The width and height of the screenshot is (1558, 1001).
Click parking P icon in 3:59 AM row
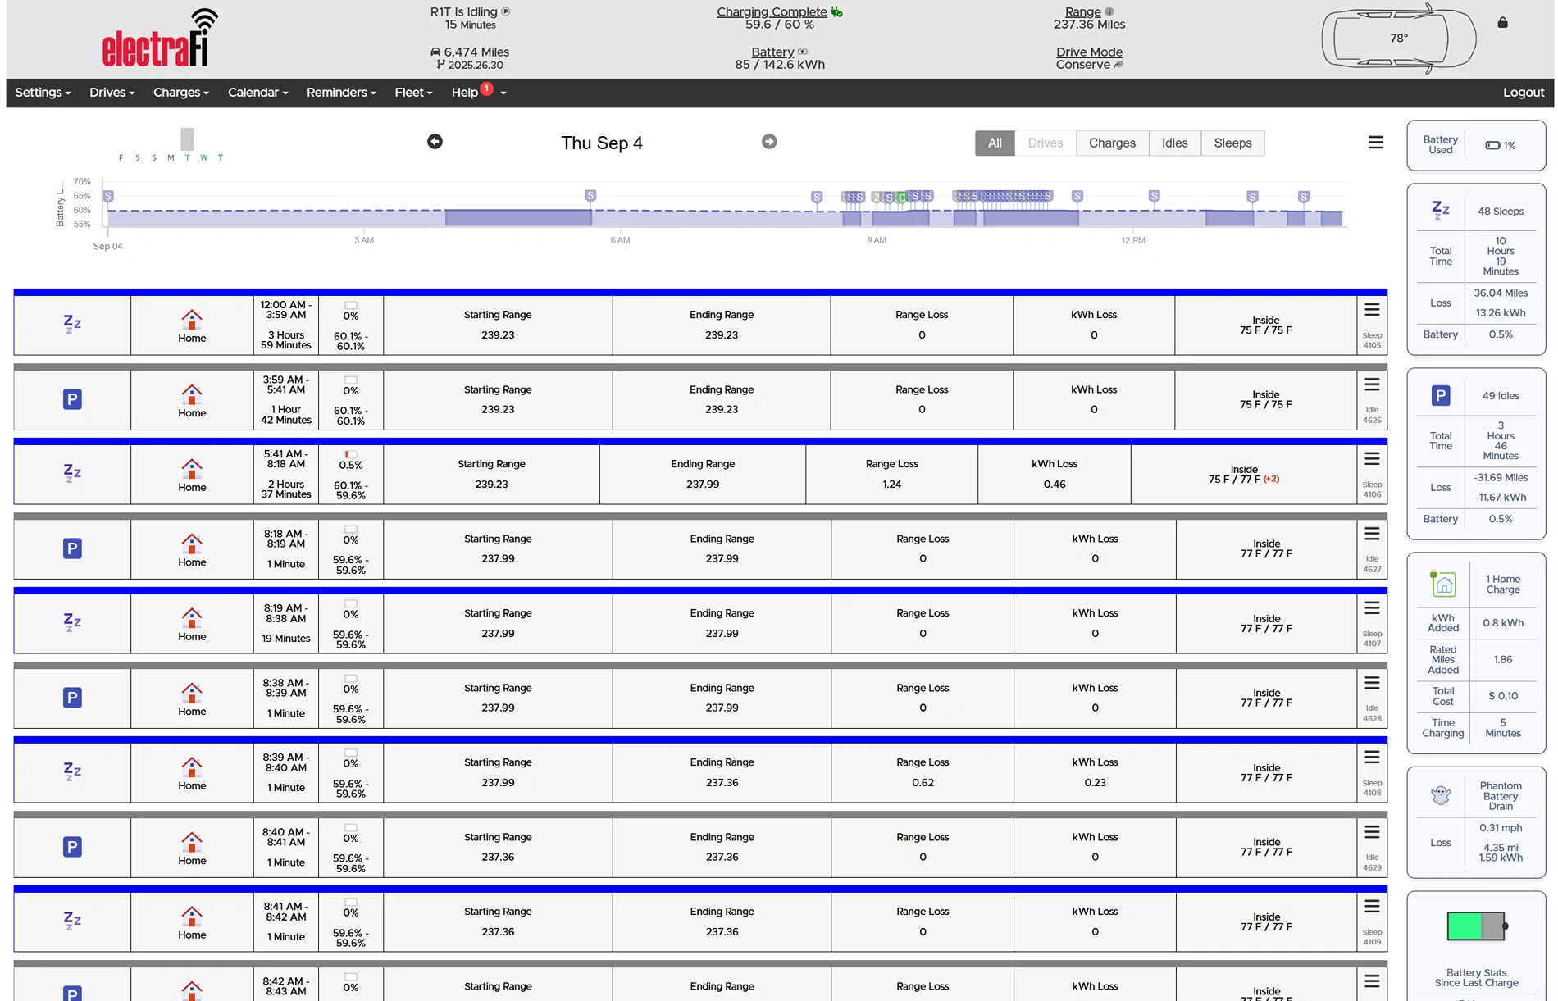(x=72, y=399)
